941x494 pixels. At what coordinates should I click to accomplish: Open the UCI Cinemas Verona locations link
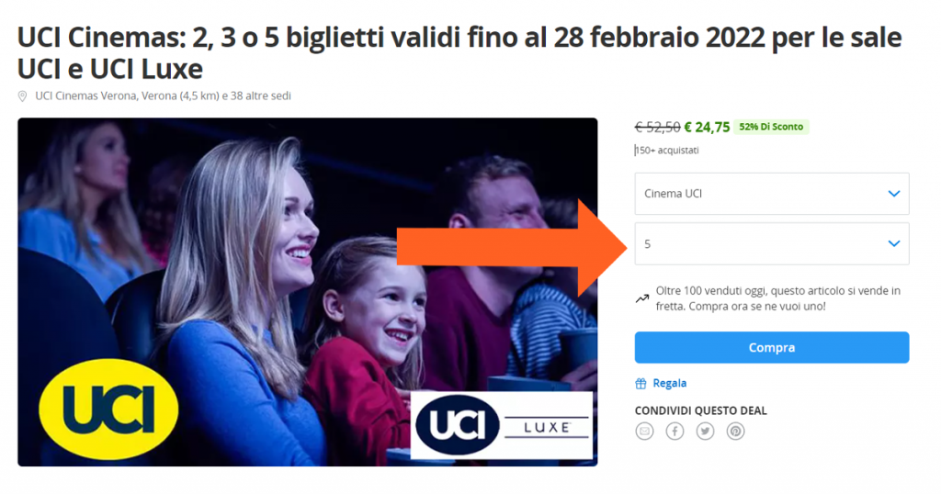163,95
